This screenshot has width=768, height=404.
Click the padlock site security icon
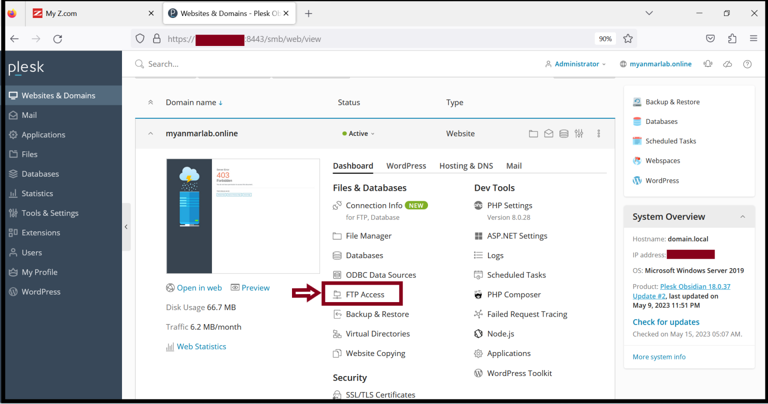coord(156,38)
